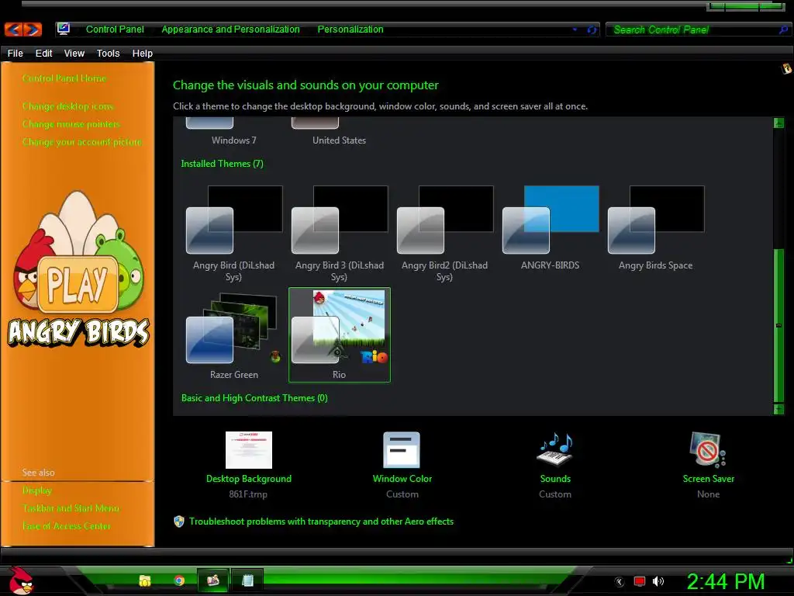Open Troubleshoot problems with transparency link
794x596 pixels.
pos(321,521)
